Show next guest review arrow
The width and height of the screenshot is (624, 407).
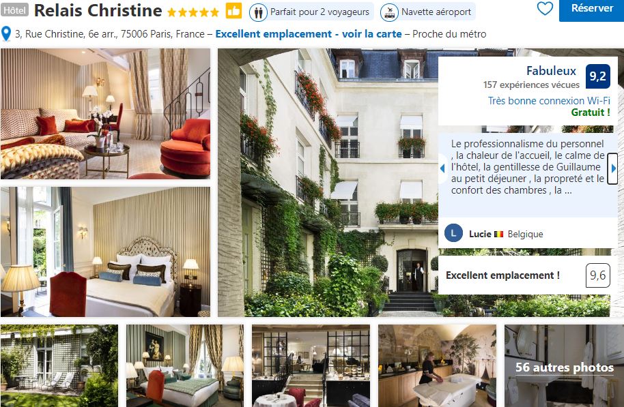pos(613,168)
